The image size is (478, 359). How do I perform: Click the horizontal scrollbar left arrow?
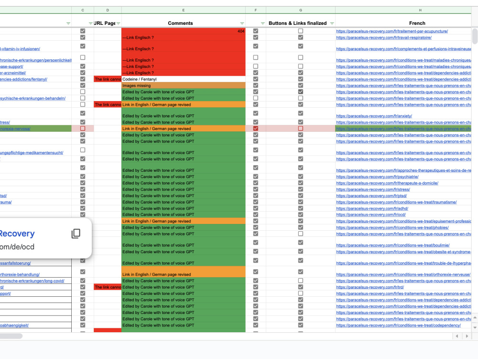[x=456, y=336]
